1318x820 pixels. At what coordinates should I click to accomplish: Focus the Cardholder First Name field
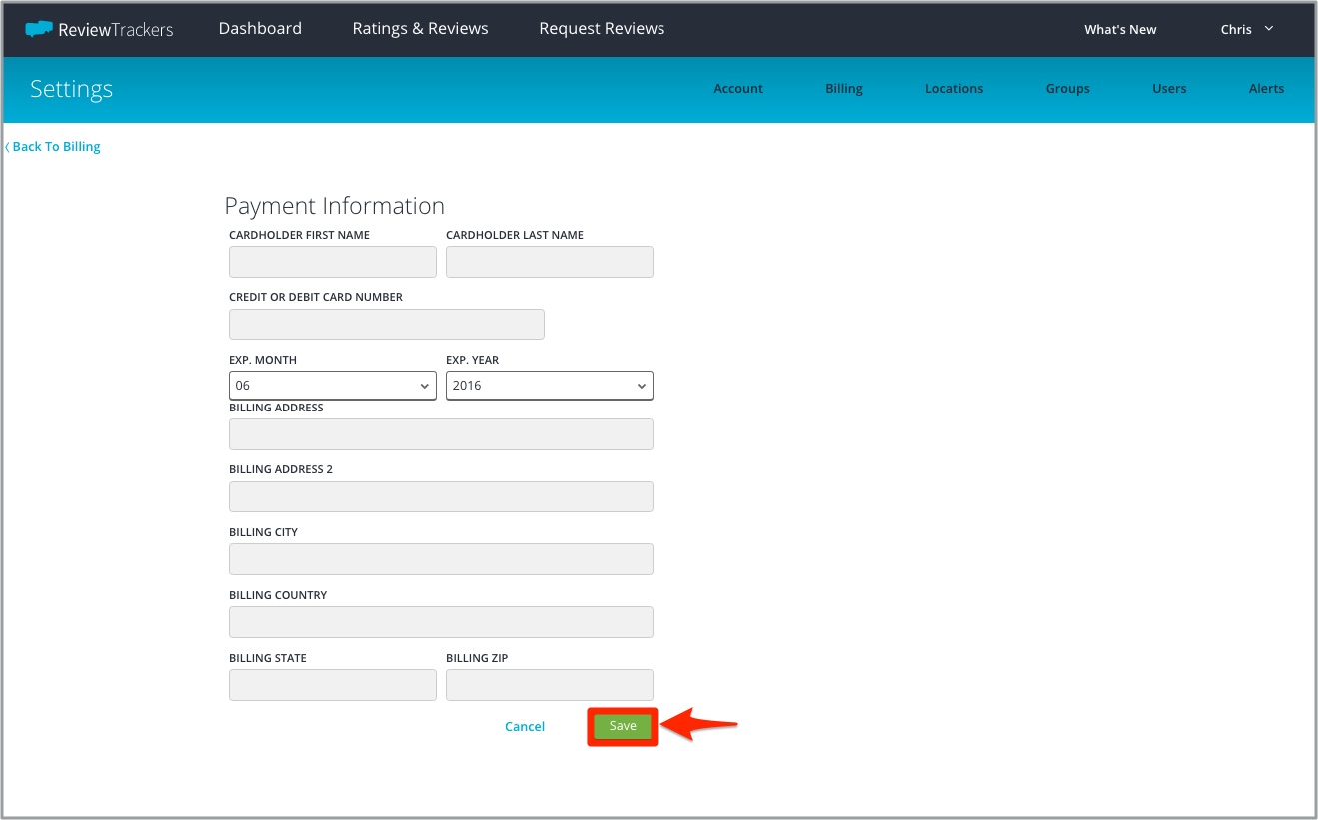333,262
